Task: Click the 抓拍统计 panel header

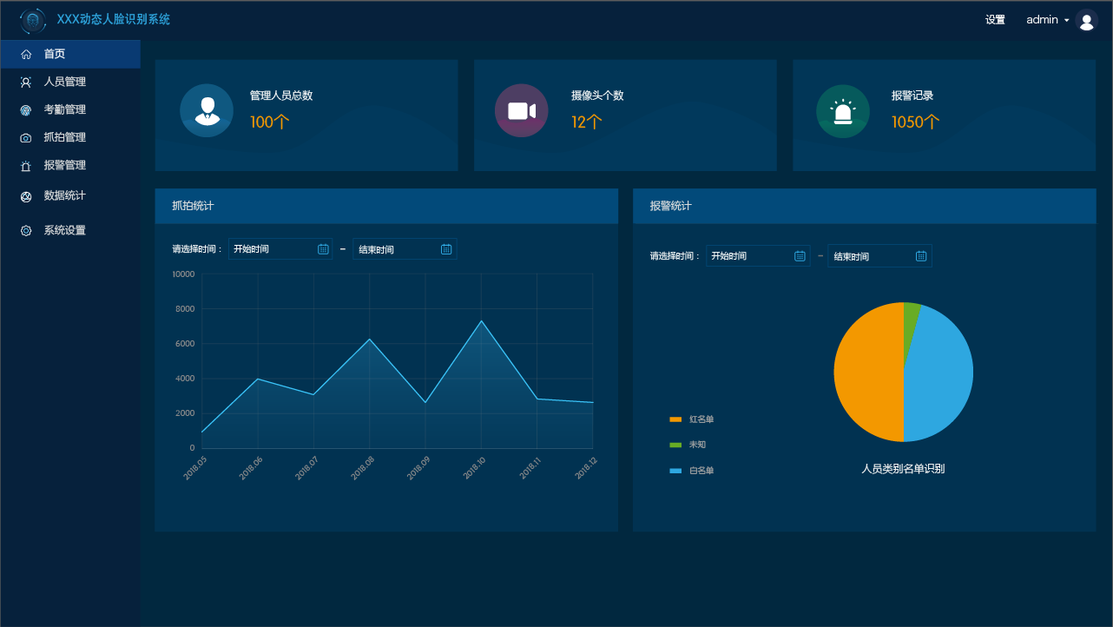Action: tap(386, 206)
